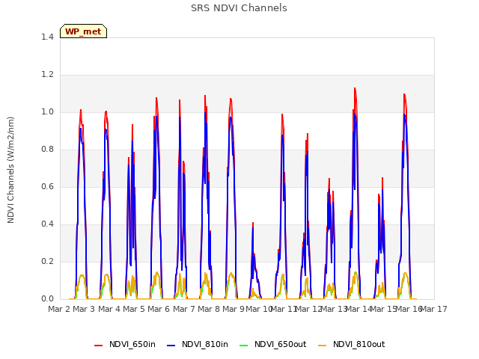The image size is (479, 359).
Task: Click the y-axis label NDVI Channels (W/m2/nm)
Action: 10,170
